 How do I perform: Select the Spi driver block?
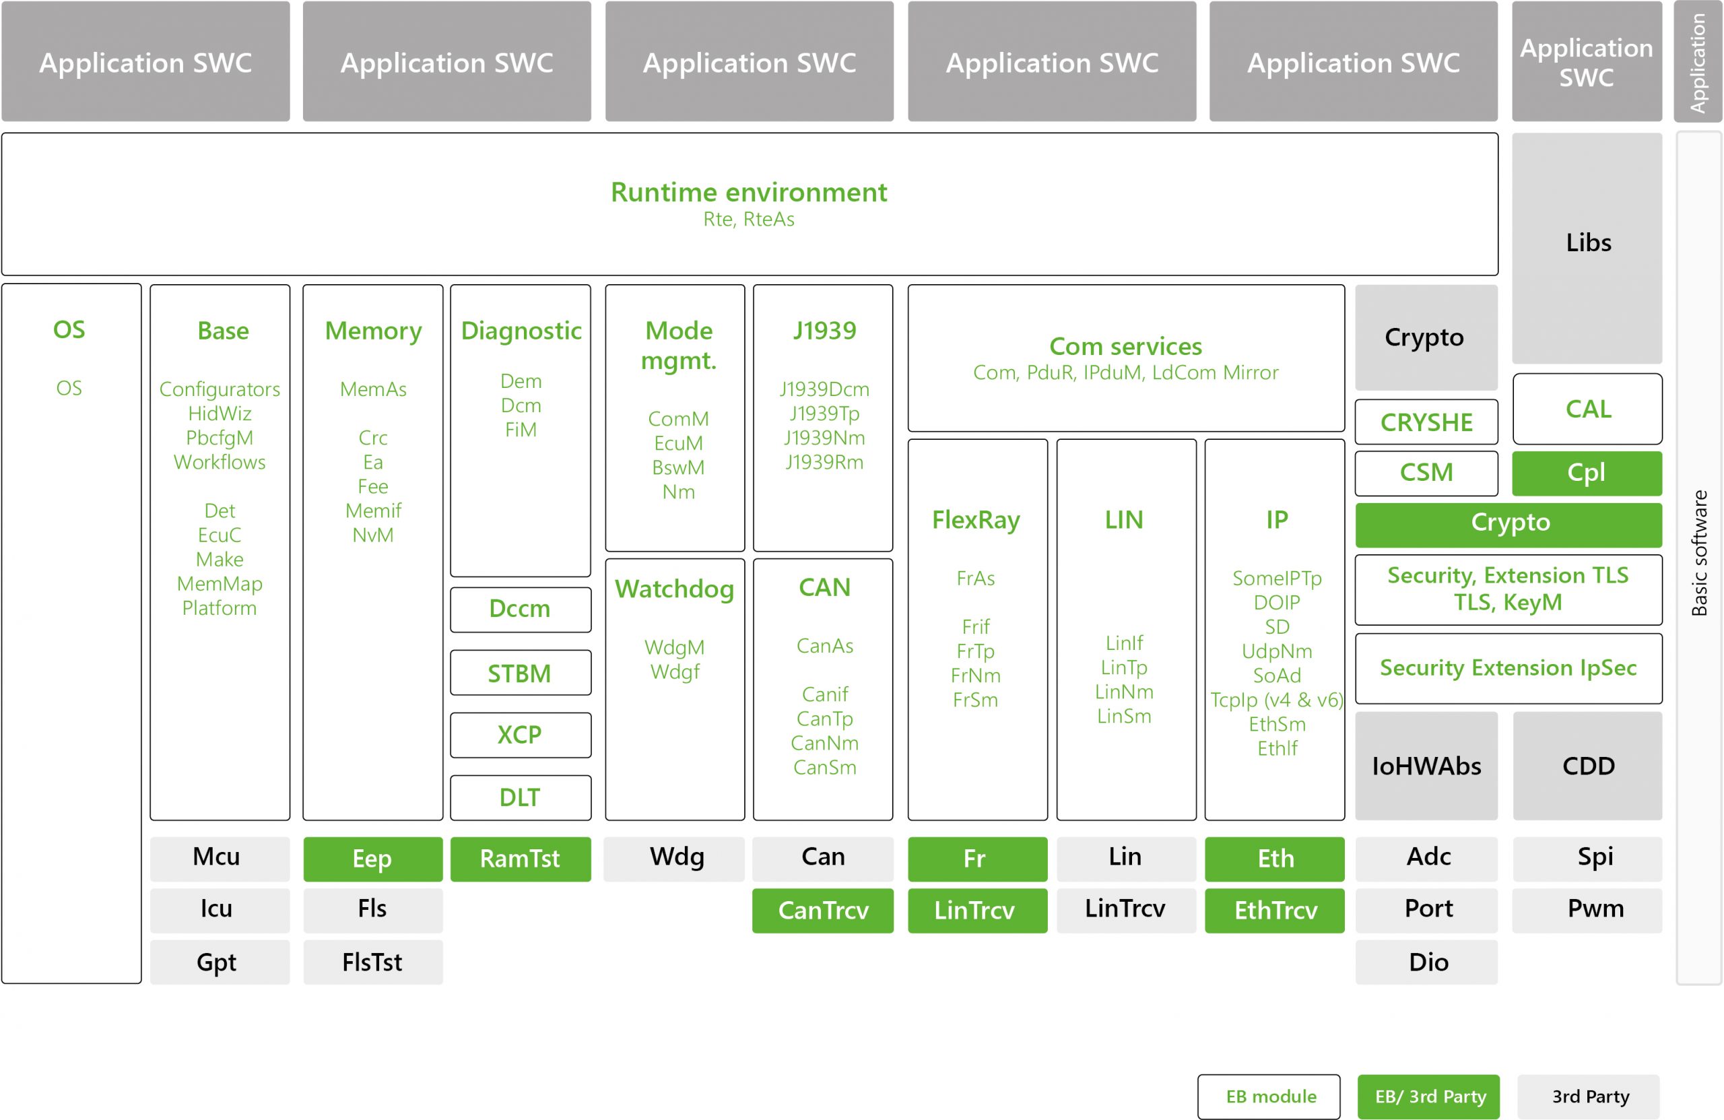(1587, 859)
